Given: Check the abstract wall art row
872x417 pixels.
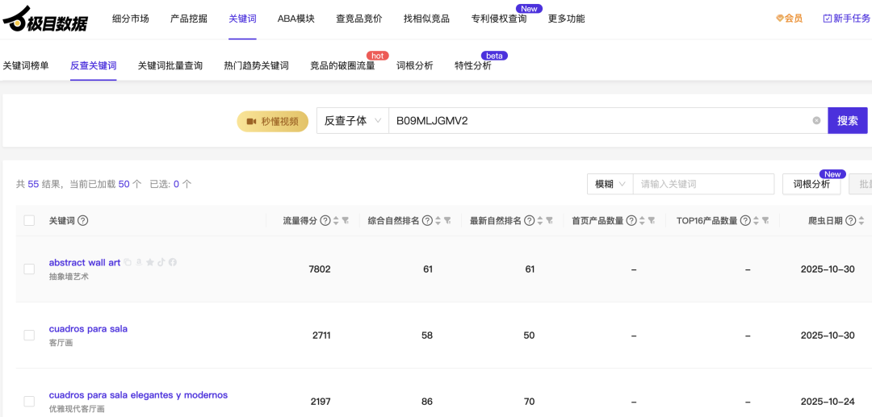Looking at the screenshot, I should (29, 269).
